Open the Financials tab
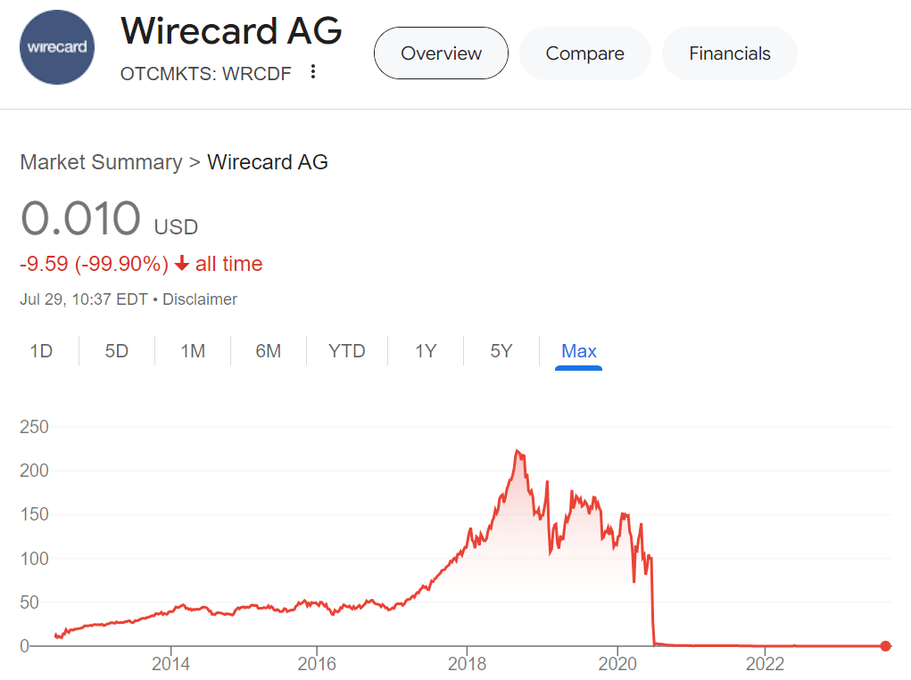This screenshot has height=680, width=911. (729, 53)
